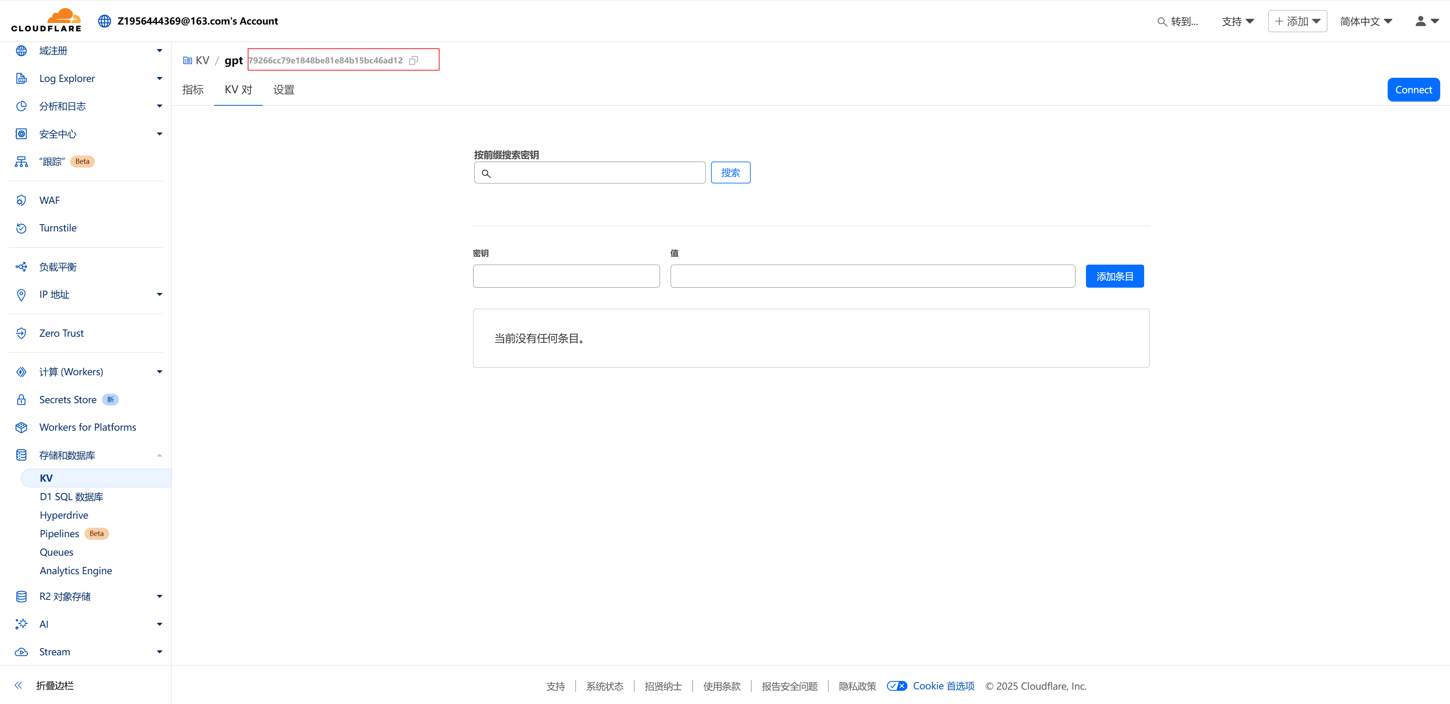This screenshot has width=1450, height=704.
Task: Open the user profile menu
Action: [1427, 21]
